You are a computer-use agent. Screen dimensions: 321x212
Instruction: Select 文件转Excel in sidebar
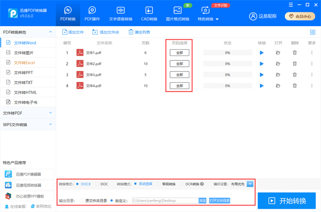point(28,62)
